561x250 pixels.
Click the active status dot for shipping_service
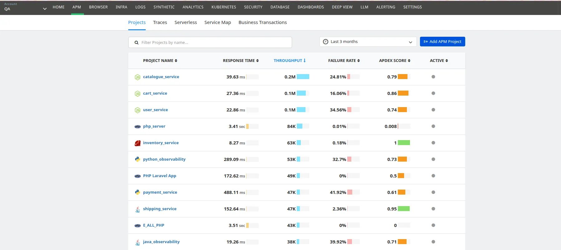point(433,209)
